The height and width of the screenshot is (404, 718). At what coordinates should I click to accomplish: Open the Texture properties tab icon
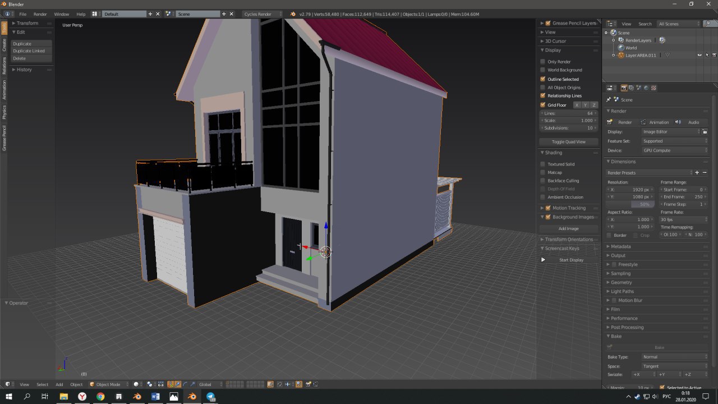click(x=653, y=88)
